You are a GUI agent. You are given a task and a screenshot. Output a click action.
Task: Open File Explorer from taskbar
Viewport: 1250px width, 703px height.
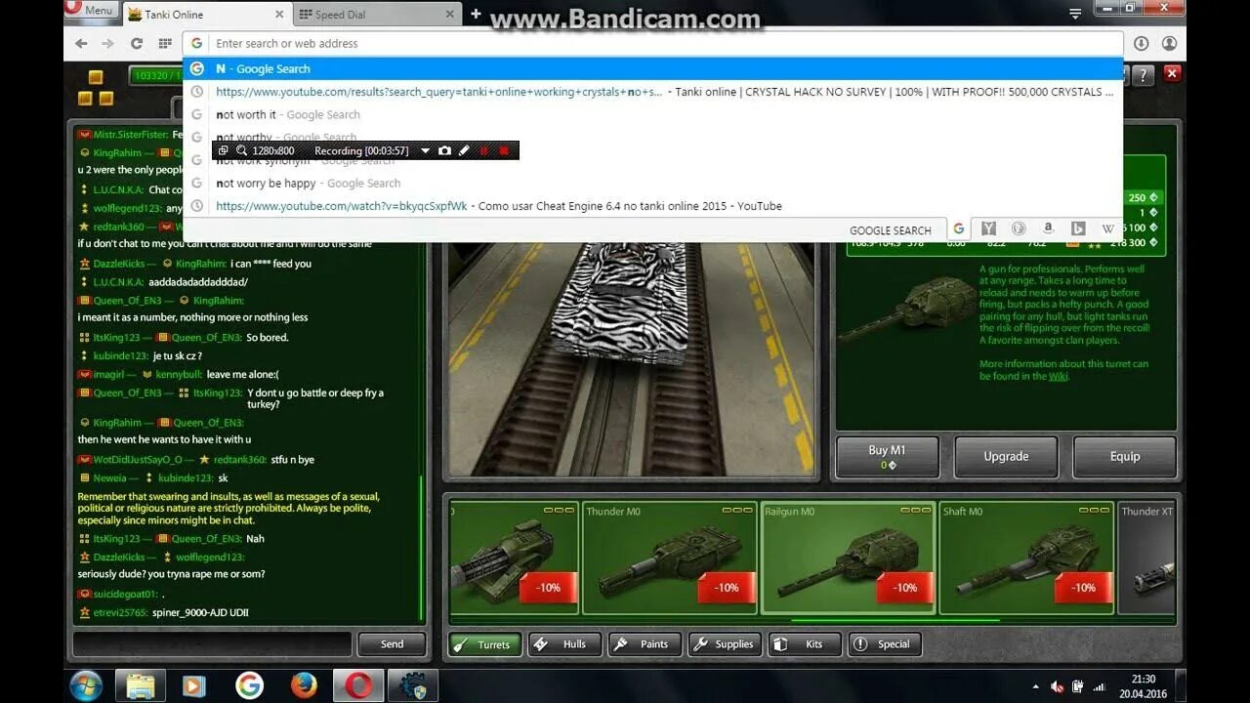(141, 686)
